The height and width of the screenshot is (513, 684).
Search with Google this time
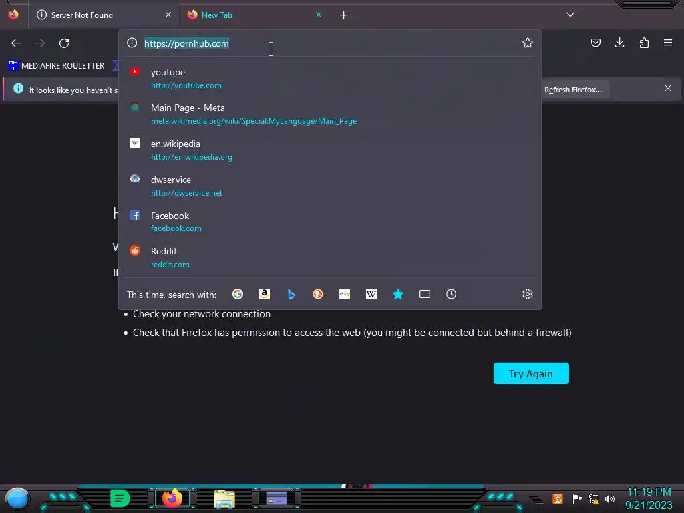(238, 294)
